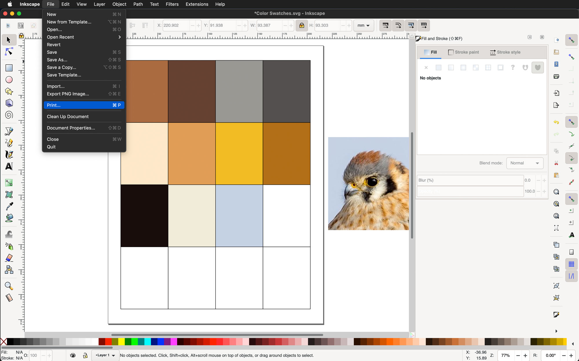This screenshot has height=361, width=579.
Task: Increase the zoom percentage
Action: coord(525,356)
